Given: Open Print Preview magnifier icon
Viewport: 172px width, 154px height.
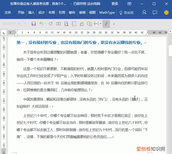Looking at the screenshot, I should tap(66, 24).
